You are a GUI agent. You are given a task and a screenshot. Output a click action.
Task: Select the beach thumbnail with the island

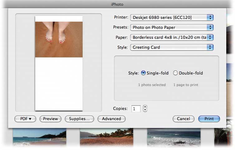pos(39,137)
